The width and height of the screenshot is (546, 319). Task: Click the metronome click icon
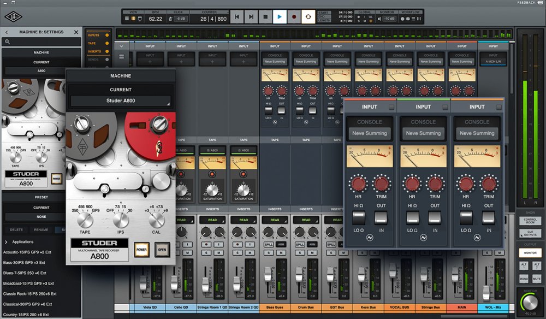coord(170,19)
